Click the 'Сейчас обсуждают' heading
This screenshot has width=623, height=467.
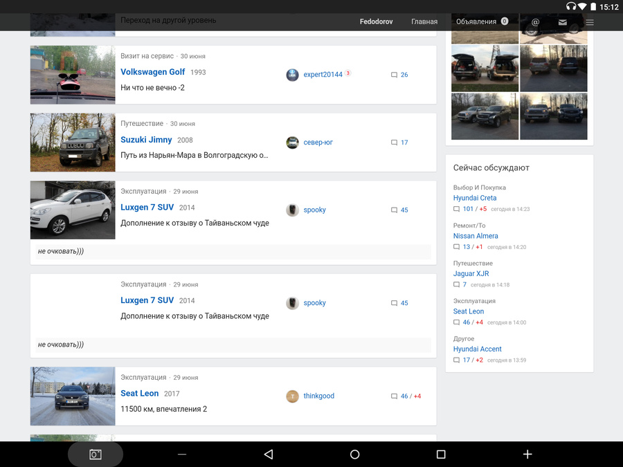(x=491, y=168)
